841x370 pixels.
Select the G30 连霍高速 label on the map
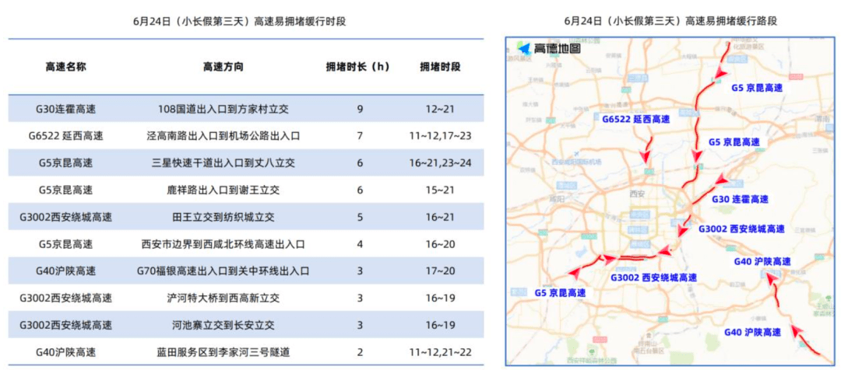(740, 200)
